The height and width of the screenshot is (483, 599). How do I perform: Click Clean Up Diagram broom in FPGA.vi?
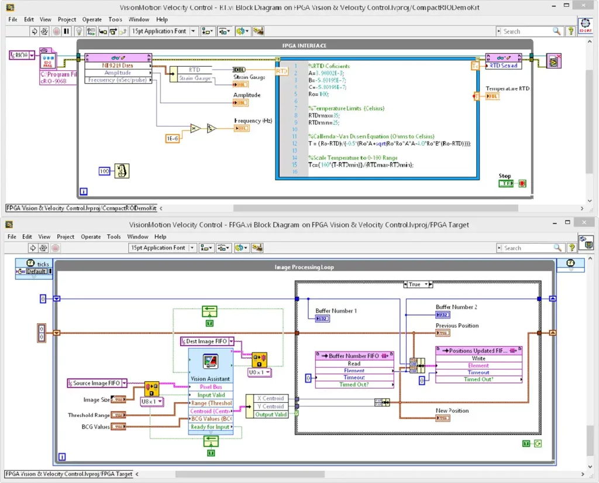click(257, 248)
